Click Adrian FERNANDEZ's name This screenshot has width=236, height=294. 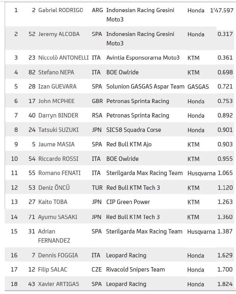click(54, 236)
